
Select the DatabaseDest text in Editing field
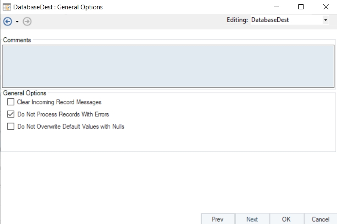point(270,20)
